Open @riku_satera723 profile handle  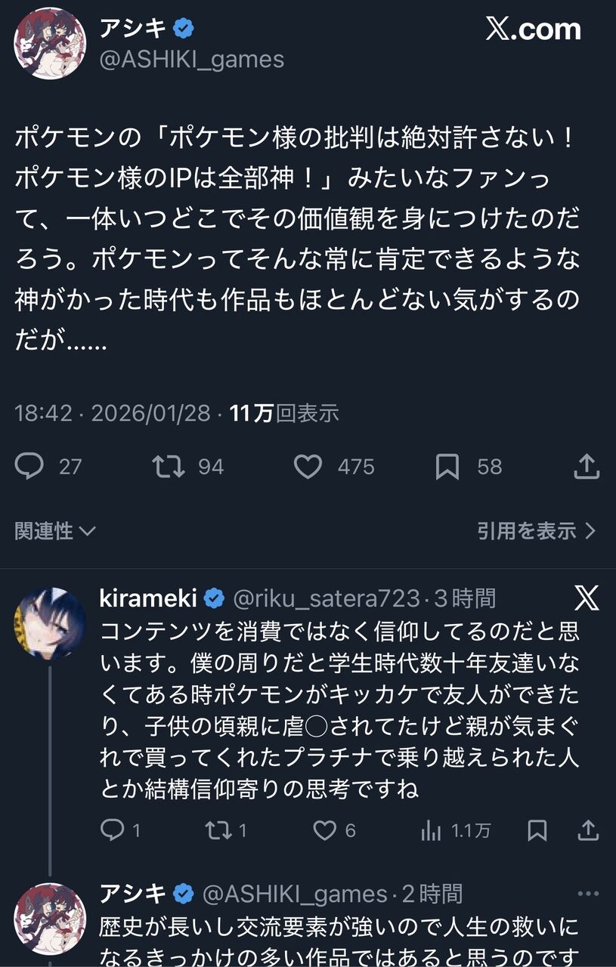click(326, 599)
